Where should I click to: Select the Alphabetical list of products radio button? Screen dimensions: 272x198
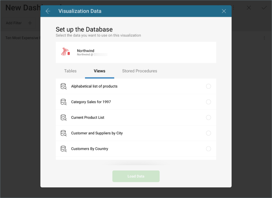208,86
